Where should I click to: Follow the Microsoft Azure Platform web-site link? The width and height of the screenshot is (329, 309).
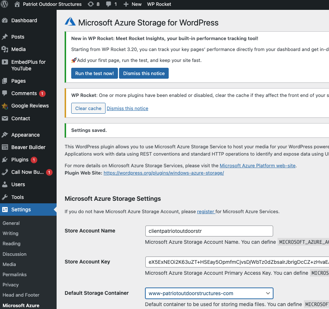coord(257,166)
